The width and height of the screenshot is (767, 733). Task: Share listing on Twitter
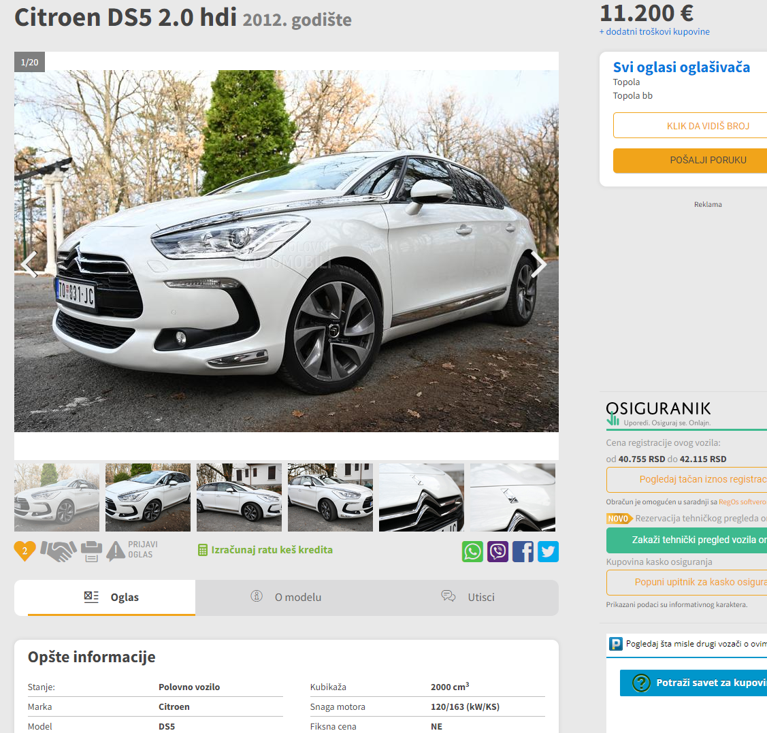pyautogui.click(x=548, y=551)
